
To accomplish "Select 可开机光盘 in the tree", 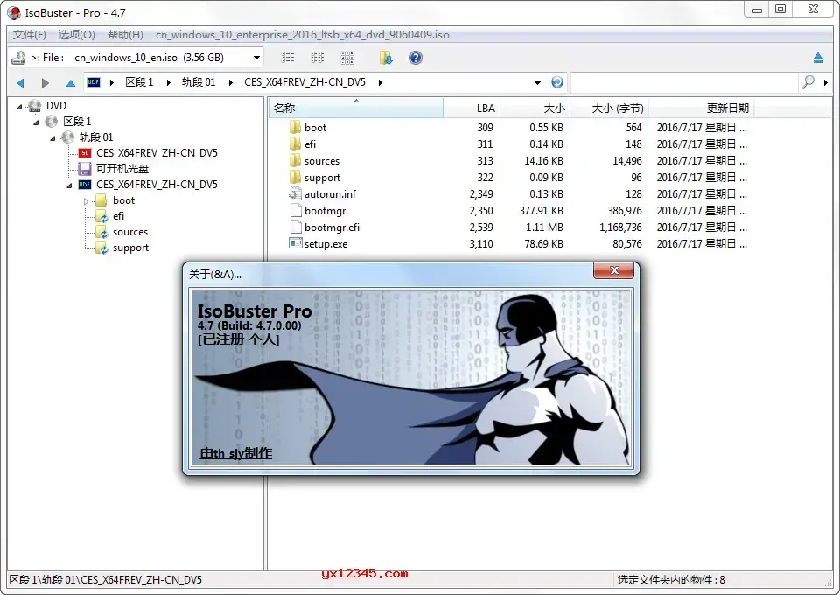I will click(x=122, y=169).
